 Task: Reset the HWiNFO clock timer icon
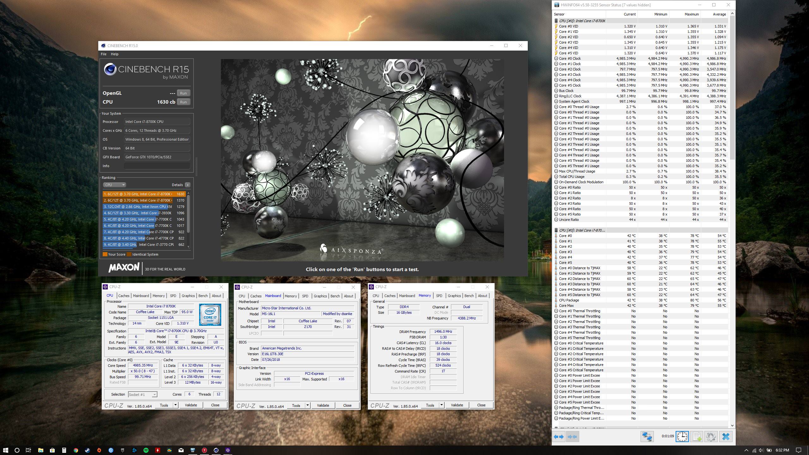tap(682, 437)
